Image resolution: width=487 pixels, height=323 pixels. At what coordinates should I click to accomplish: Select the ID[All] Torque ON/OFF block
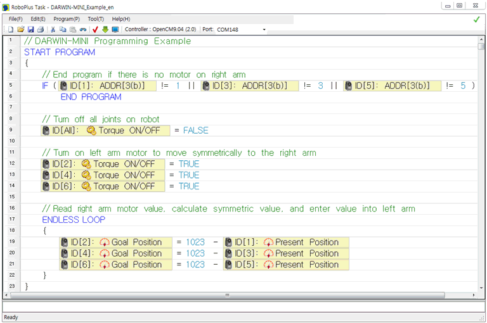click(105, 130)
